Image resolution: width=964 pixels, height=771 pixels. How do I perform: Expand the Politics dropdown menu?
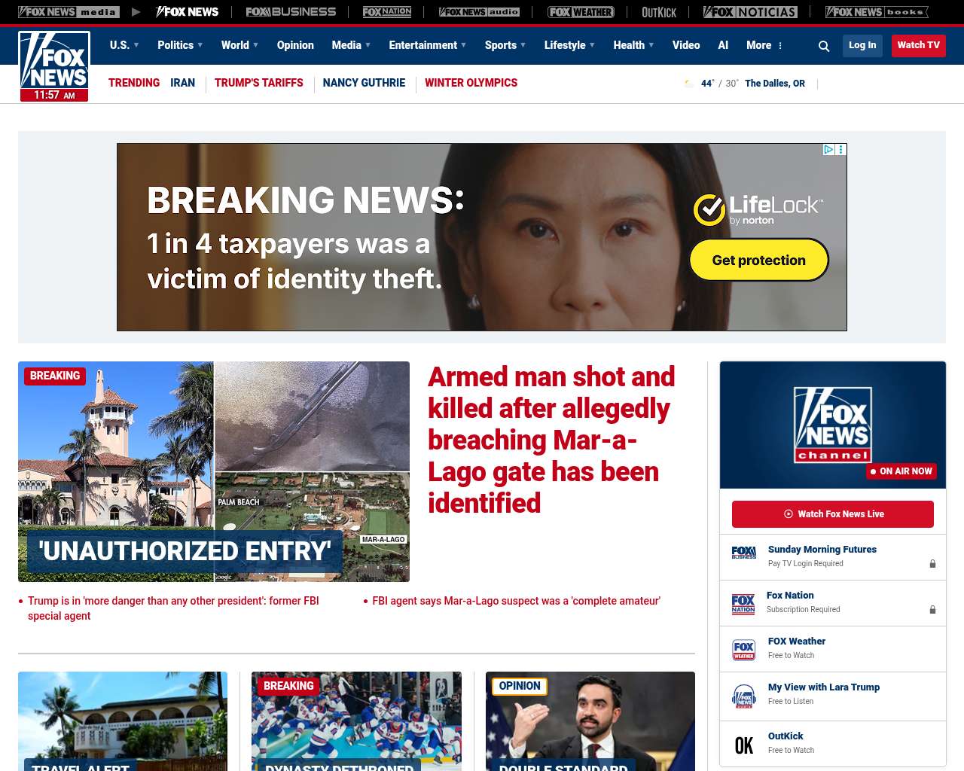[x=180, y=45]
